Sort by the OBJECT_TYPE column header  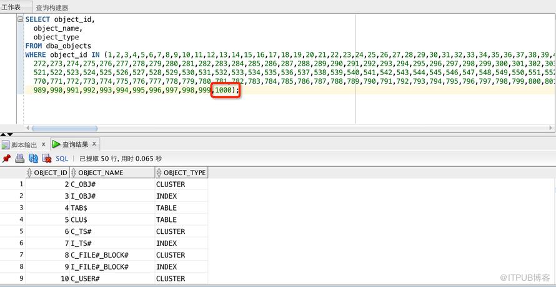pyautogui.click(x=181, y=173)
